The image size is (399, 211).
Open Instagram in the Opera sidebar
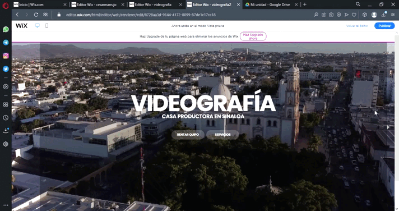coord(6,56)
